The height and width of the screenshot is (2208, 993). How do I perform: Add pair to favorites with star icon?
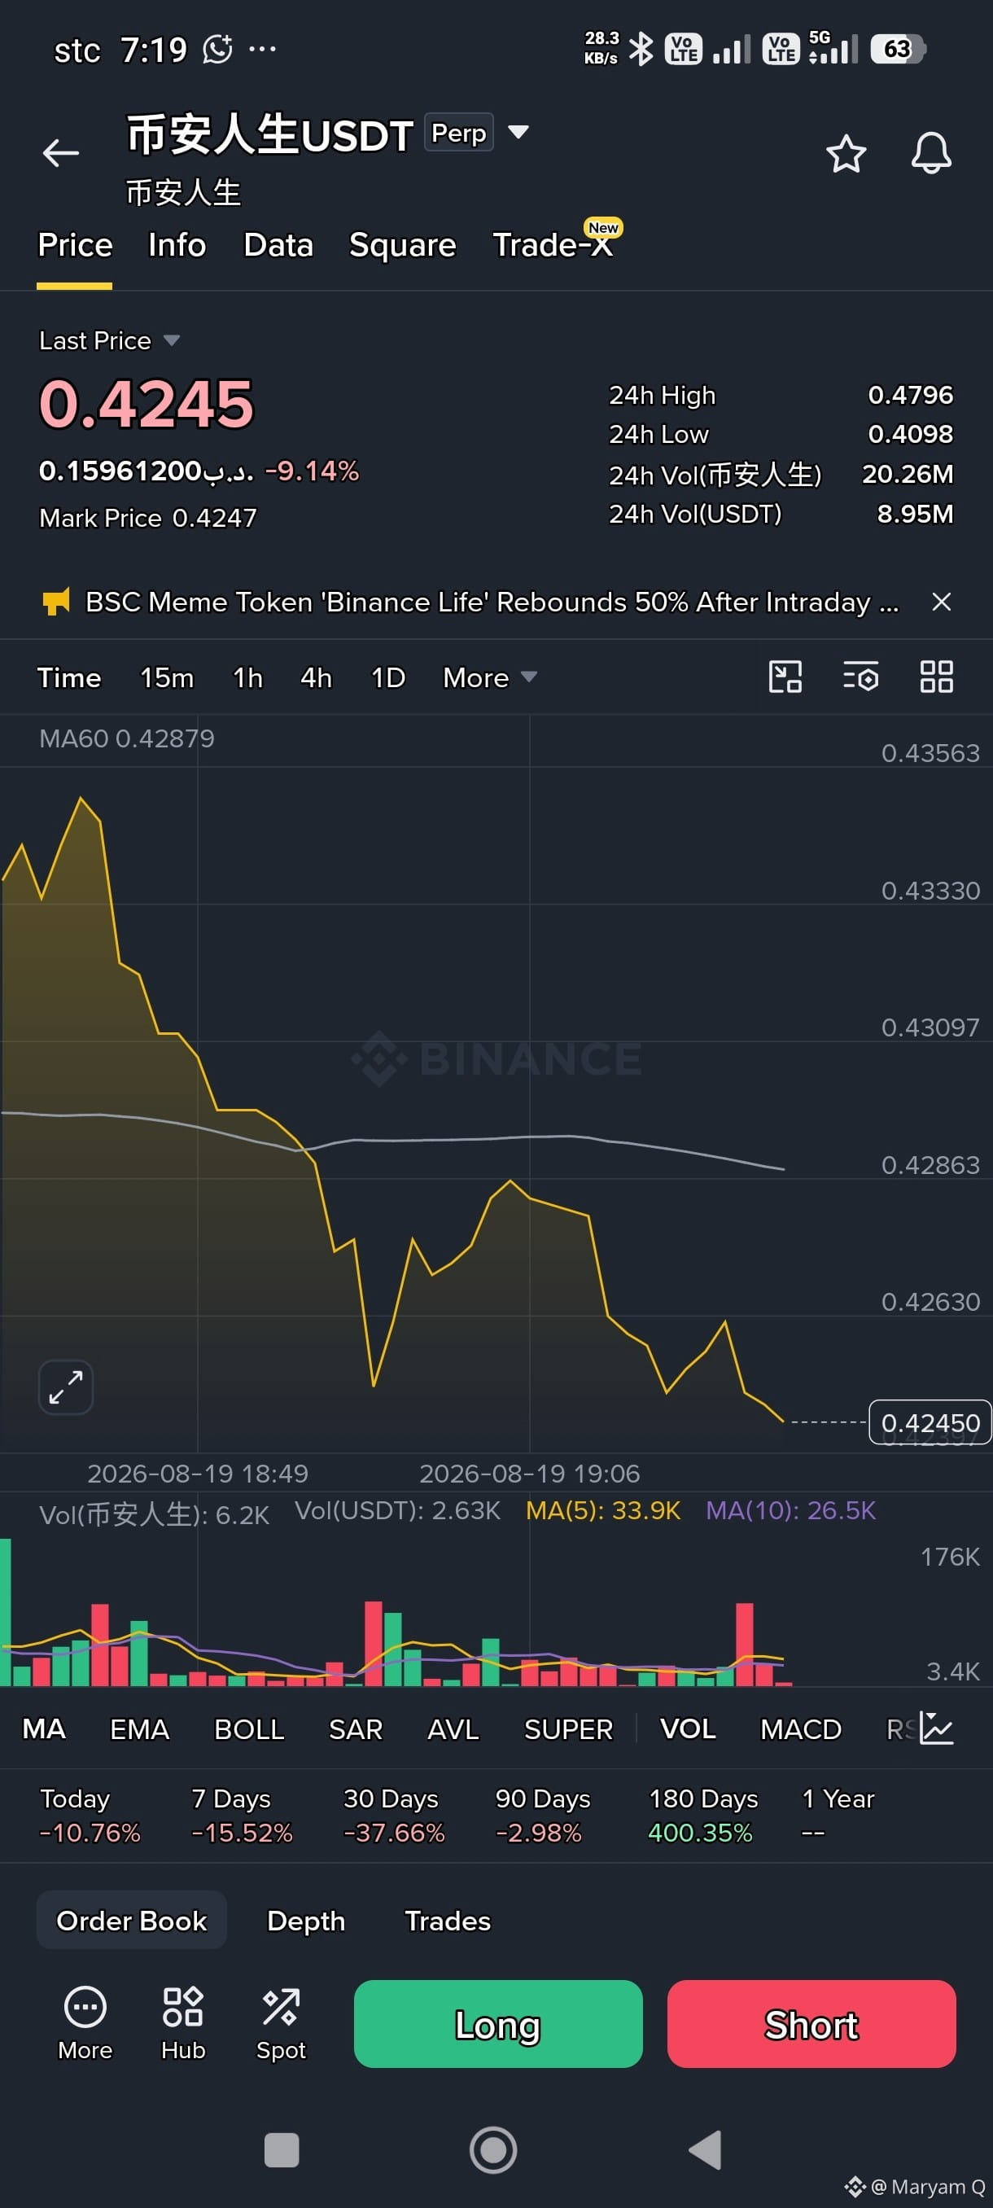click(x=846, y=153)
